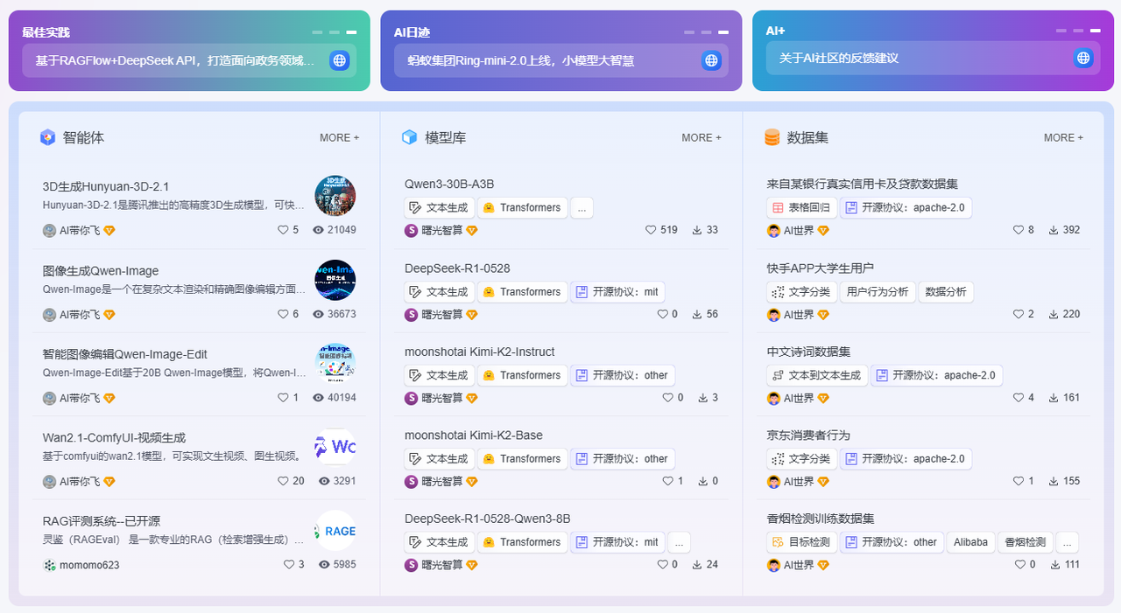Screen dimensions: 1121x613
Task: Open DeepSeek-R1-0528-Qwen3-8B model title
Action: [x=487, y=519]
